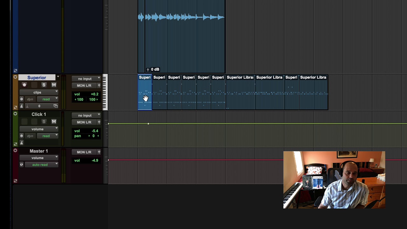Open Click 1 track output window icon
This screenshot has width=407, height=229.
tap(99, 122)
